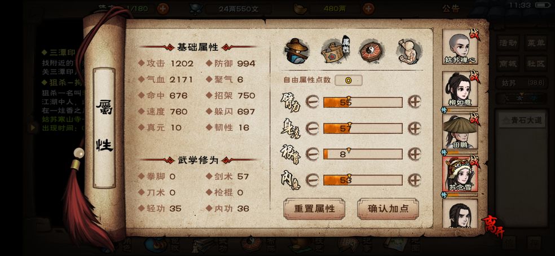Select the 苏念雪 character portrait
This screenshot has height=256, width=555.
click(x=460, y=174)
